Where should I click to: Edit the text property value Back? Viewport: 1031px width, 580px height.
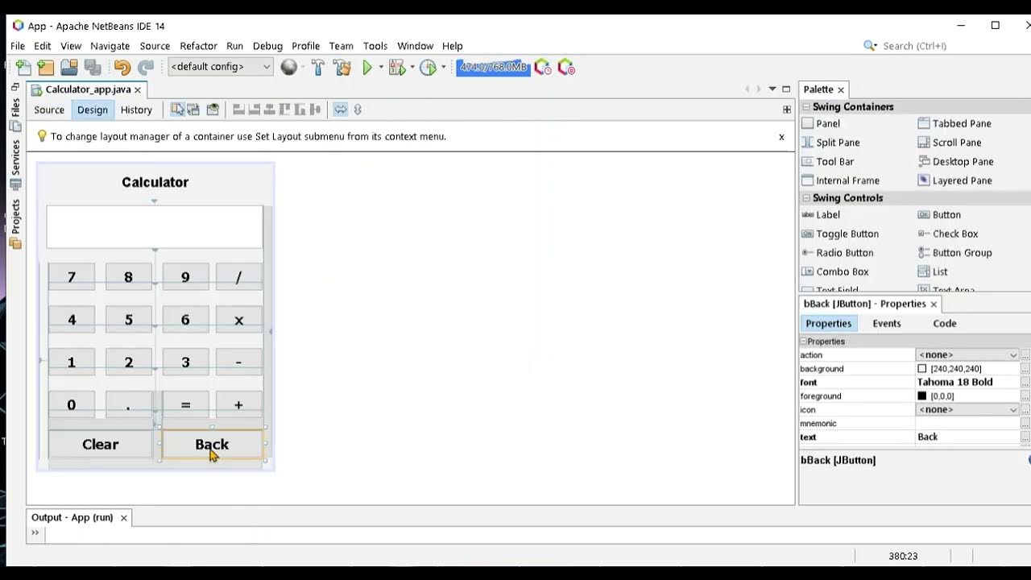click(x=967, y=437)
